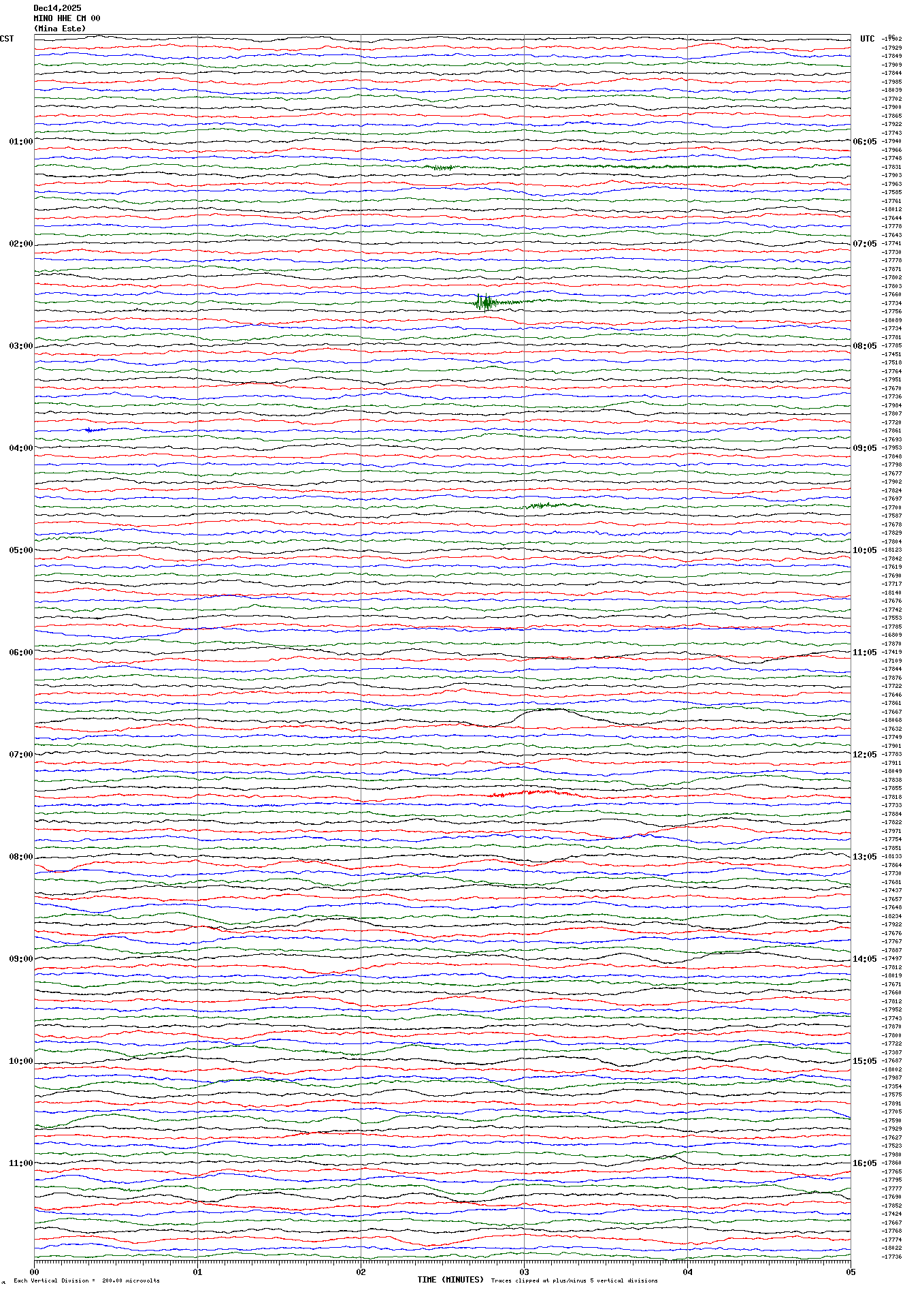905x1290 pixels.
Task: Click the 07:05 UTC time label
Action: point(865,244)
